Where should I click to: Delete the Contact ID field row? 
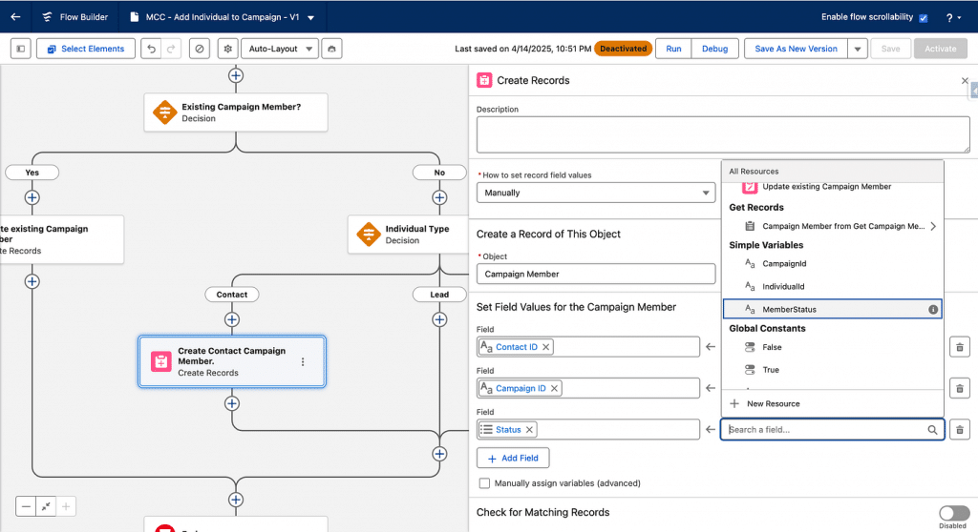click(959, 347)
